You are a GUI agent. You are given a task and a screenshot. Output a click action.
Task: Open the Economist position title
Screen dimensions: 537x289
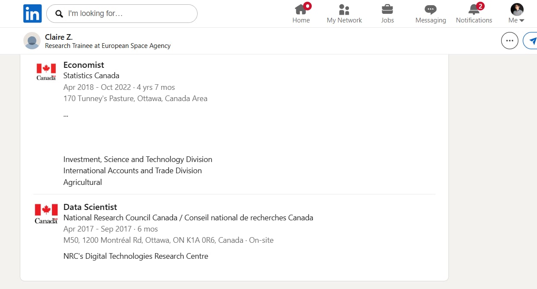84,65
